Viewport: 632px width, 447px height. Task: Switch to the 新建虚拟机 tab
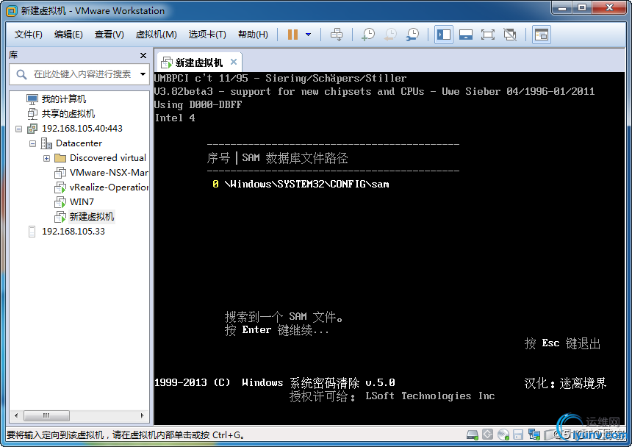pyautogui.click(x=198, y=62)
